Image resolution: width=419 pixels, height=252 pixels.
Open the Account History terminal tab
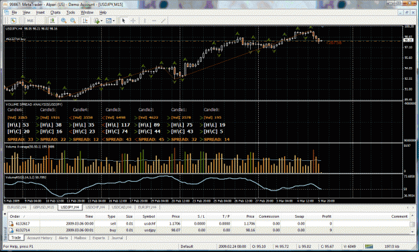pyautogui.click(x=40, y=238)
